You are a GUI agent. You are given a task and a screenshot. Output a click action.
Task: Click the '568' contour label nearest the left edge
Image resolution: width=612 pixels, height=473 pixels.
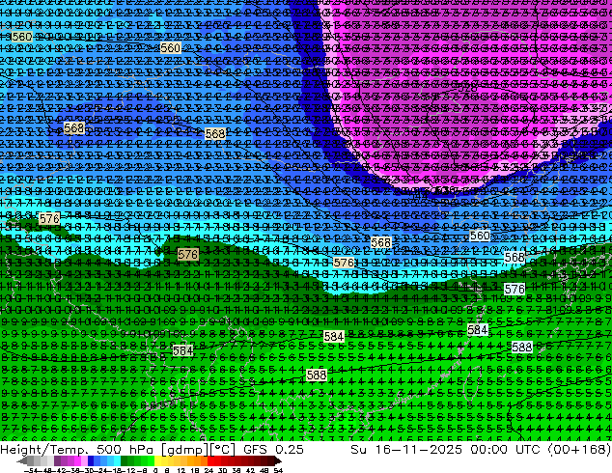pyautogui.click(x=73, y=127)
